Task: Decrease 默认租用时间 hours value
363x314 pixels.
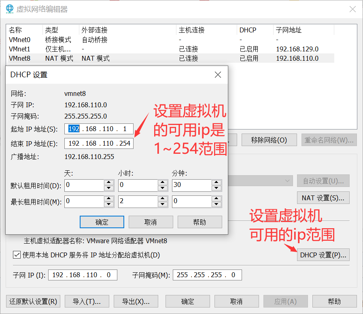Action: 163,188
